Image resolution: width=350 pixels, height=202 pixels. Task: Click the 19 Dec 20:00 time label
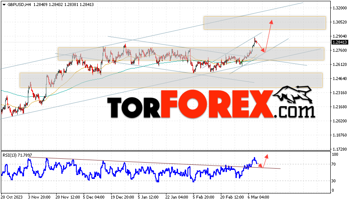[122, 197]
